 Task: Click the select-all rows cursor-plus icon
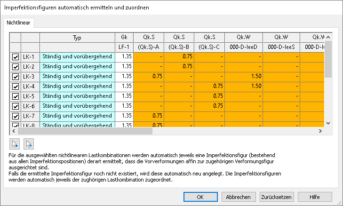(x=16, y=144)
